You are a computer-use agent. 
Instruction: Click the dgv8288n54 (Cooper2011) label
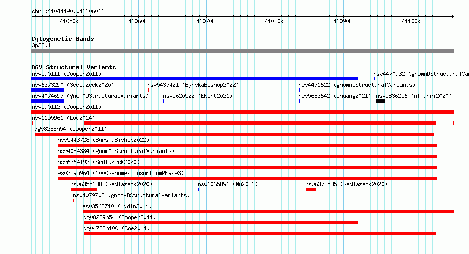tap(71, 129)
